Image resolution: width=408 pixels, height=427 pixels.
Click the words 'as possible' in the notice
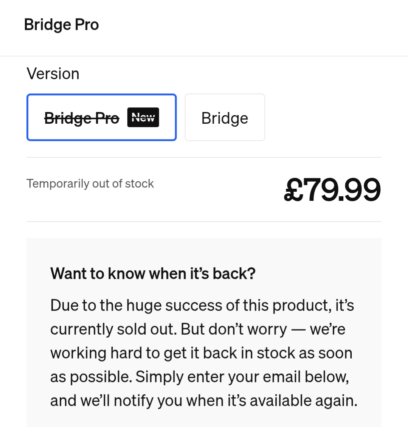pos(91,377)
